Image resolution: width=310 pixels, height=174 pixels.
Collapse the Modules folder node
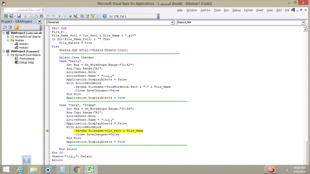point(8,40)
